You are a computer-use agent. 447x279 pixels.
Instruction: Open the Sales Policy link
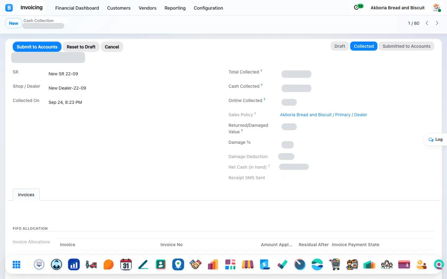323,115
